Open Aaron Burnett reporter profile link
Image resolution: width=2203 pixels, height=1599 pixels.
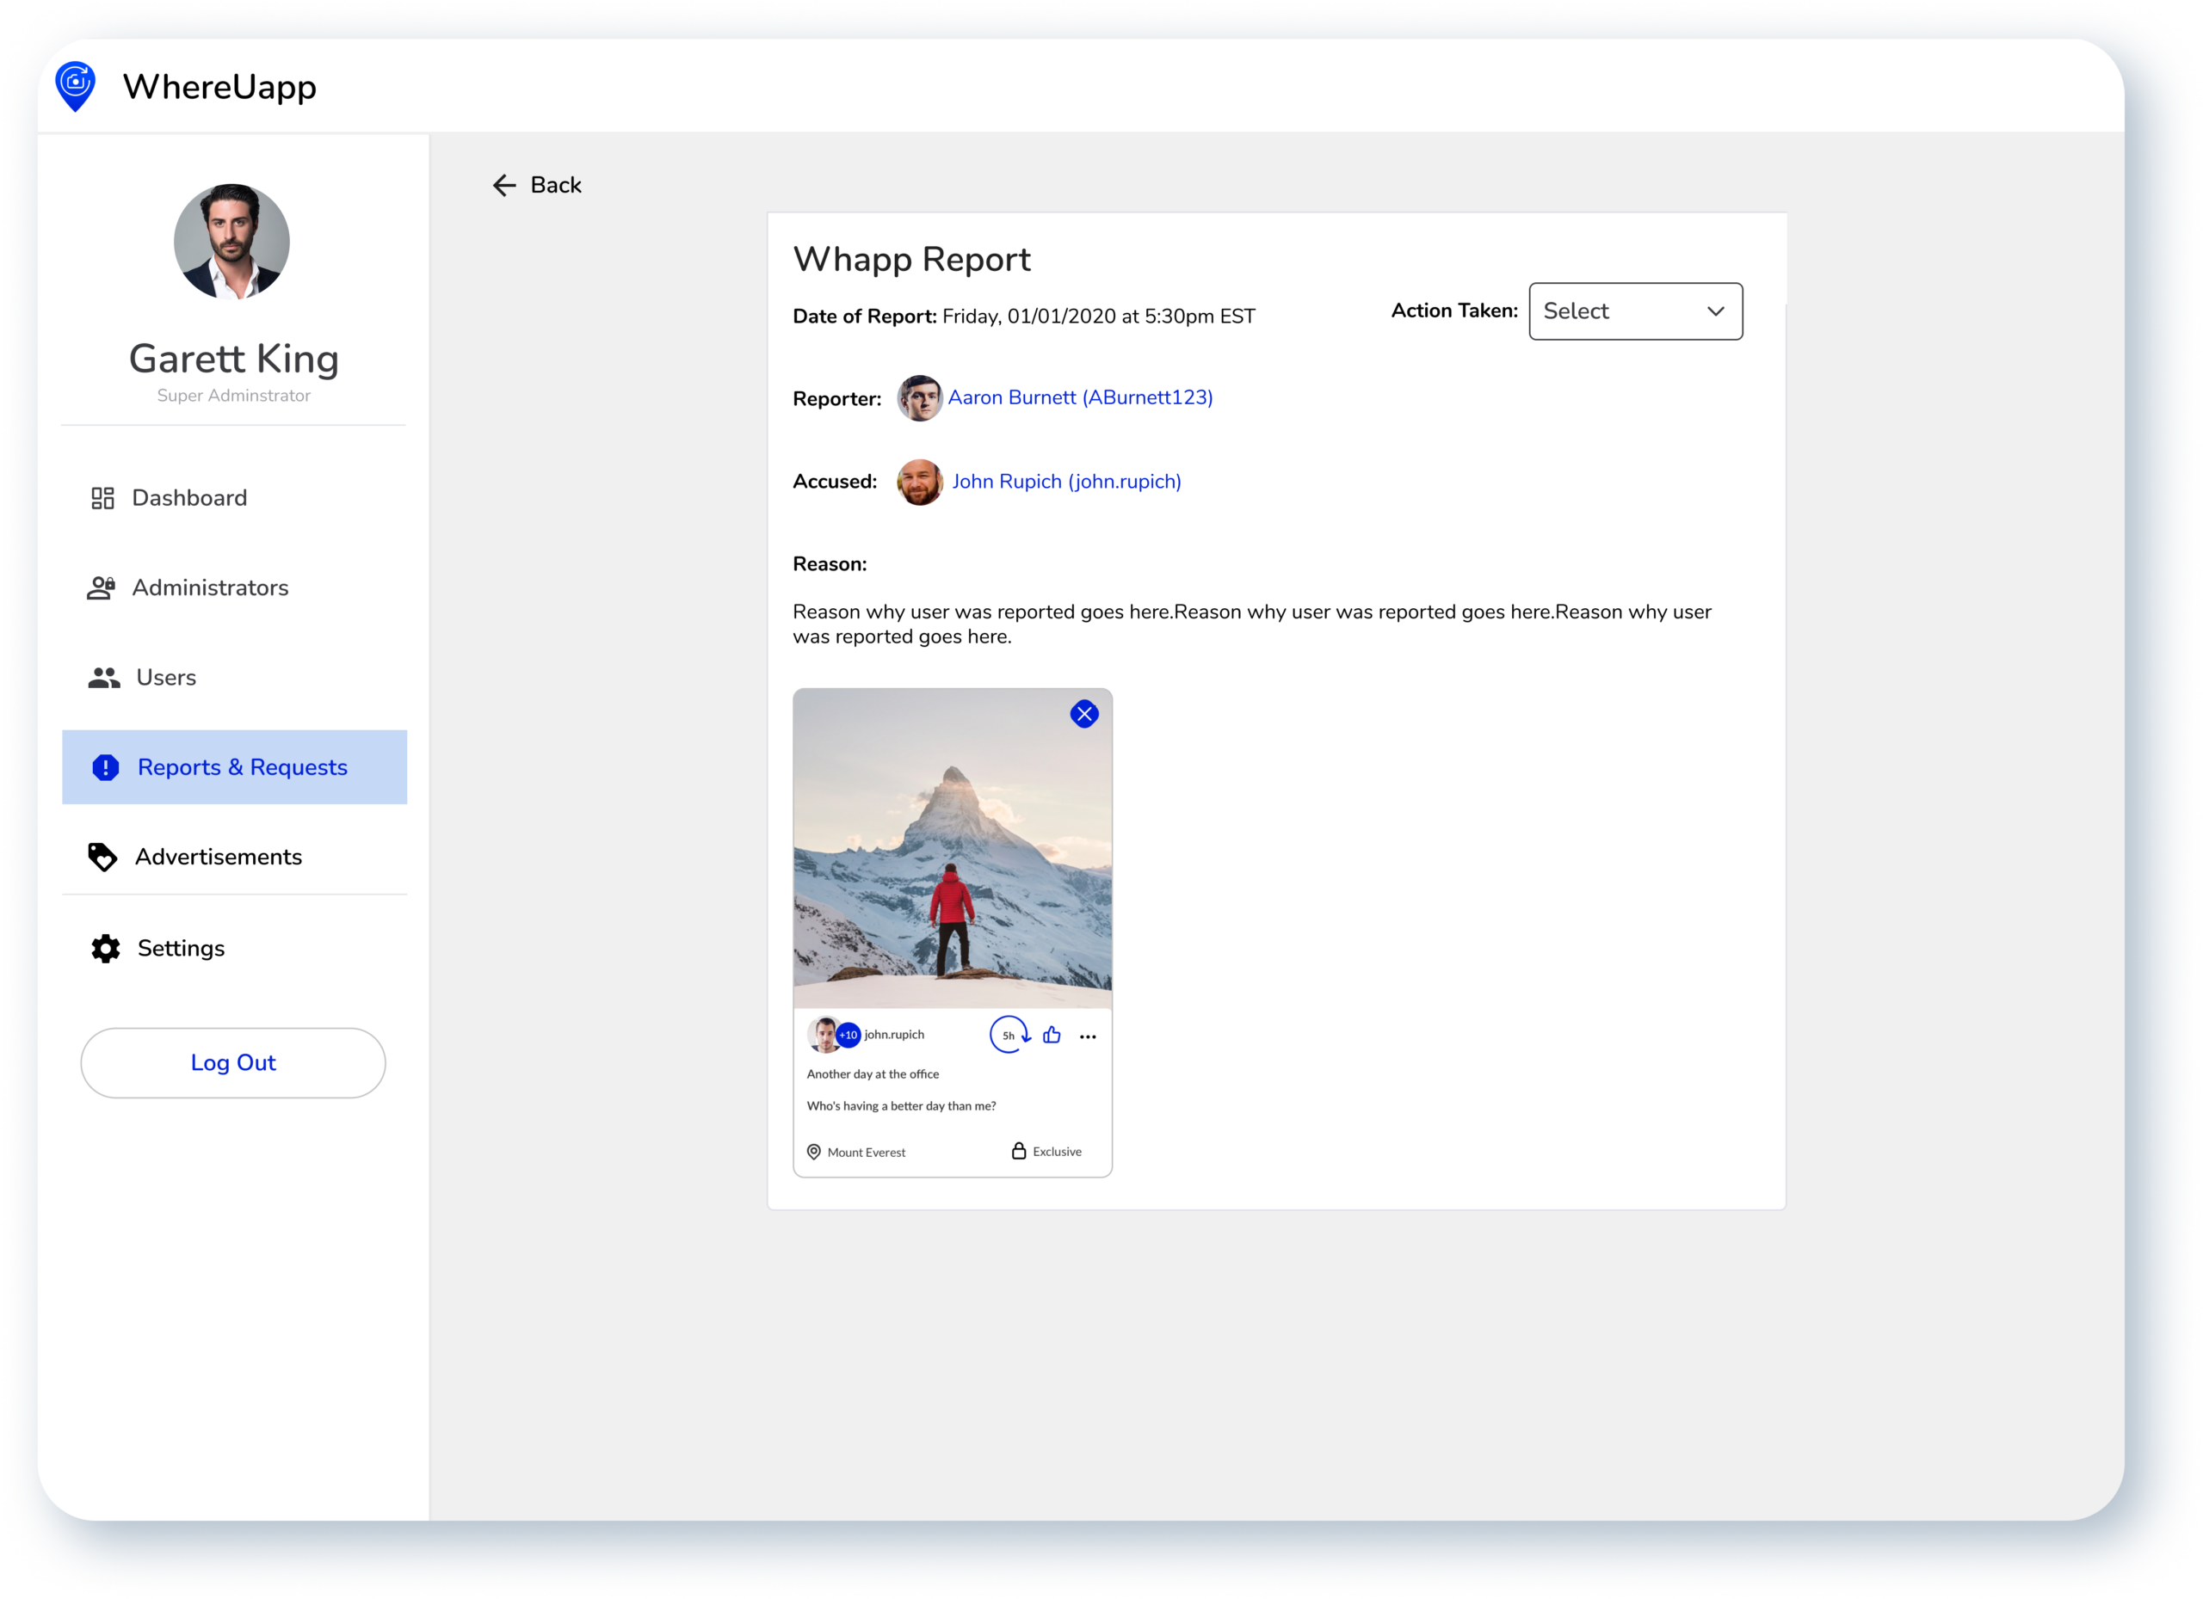pyautogui.click(x=1079, y=398)
